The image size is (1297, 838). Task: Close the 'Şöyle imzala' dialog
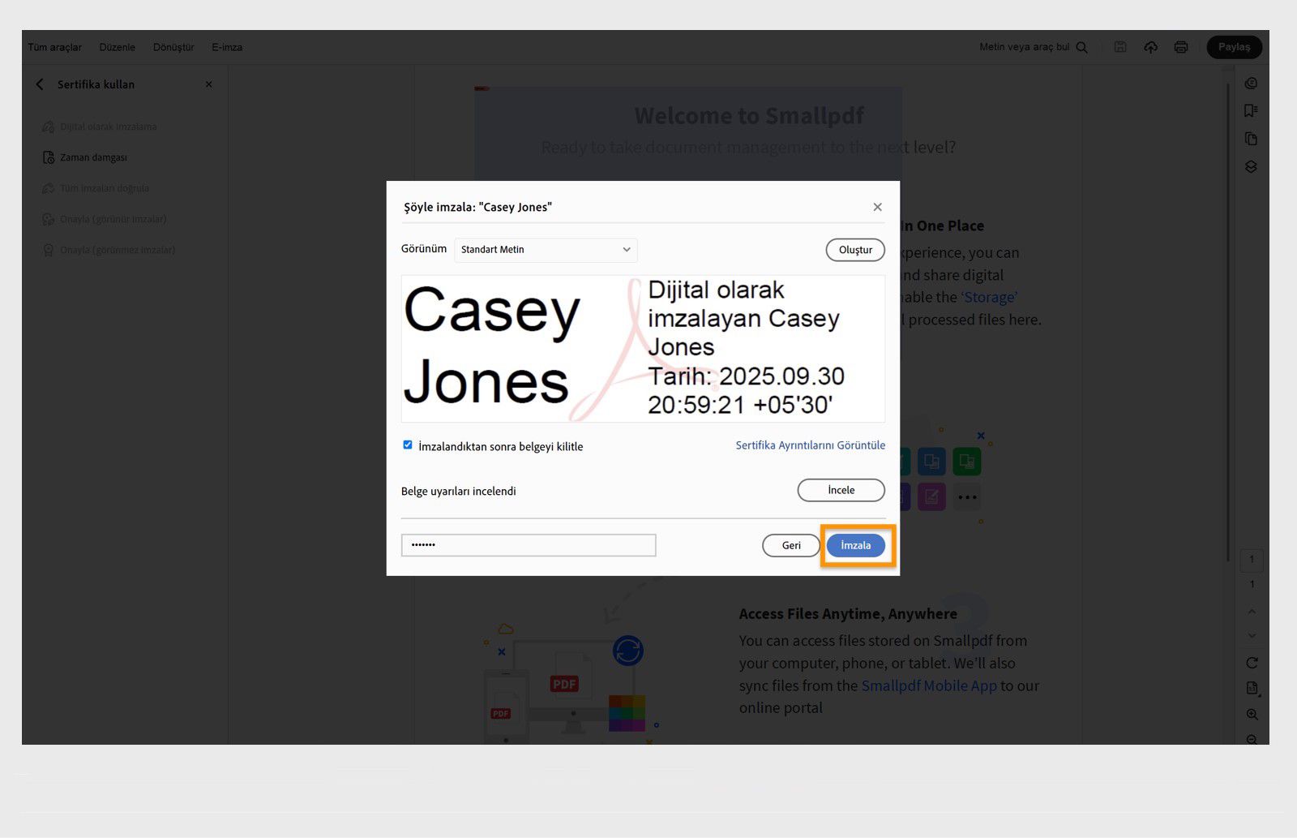tap(877, 207)
